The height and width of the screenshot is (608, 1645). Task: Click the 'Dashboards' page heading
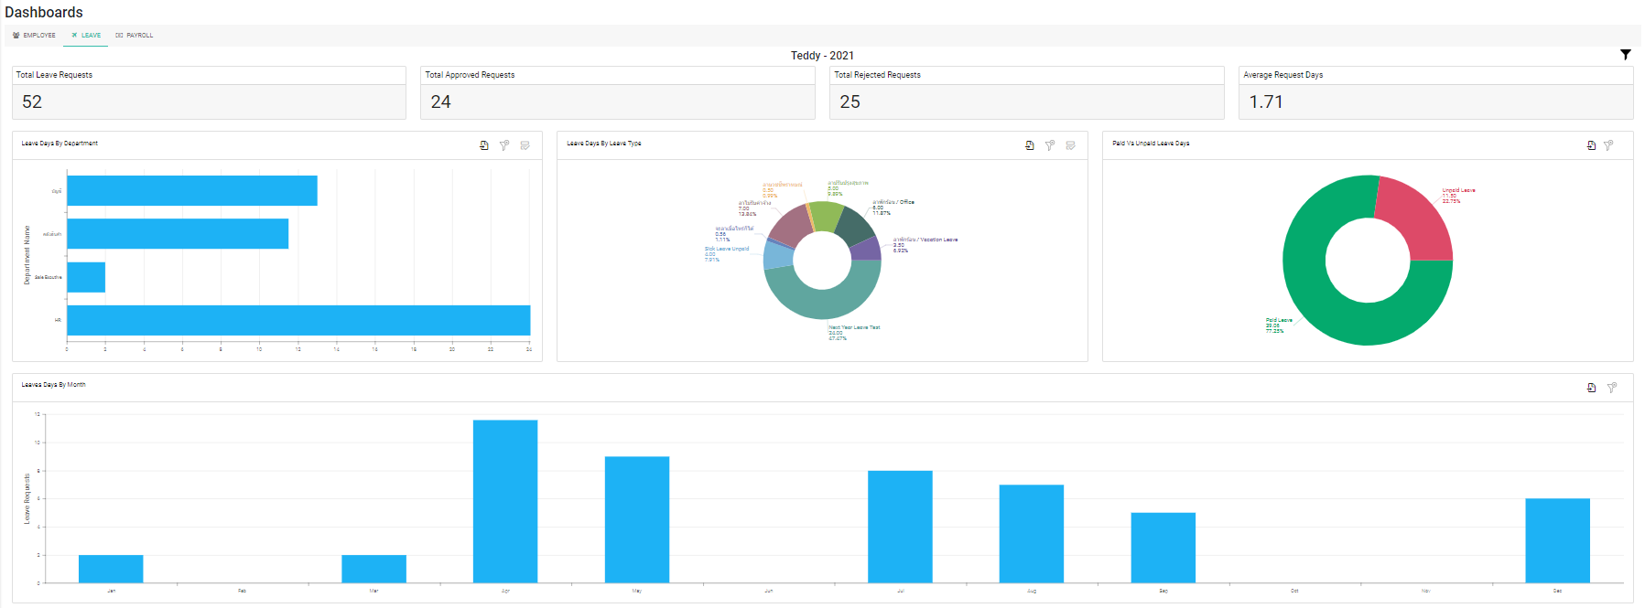(x=44, y=12)
